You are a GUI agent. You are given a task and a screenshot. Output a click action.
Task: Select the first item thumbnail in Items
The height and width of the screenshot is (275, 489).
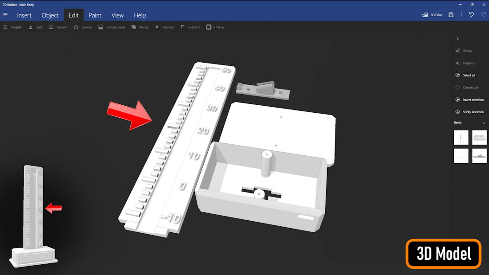(461, 138)
